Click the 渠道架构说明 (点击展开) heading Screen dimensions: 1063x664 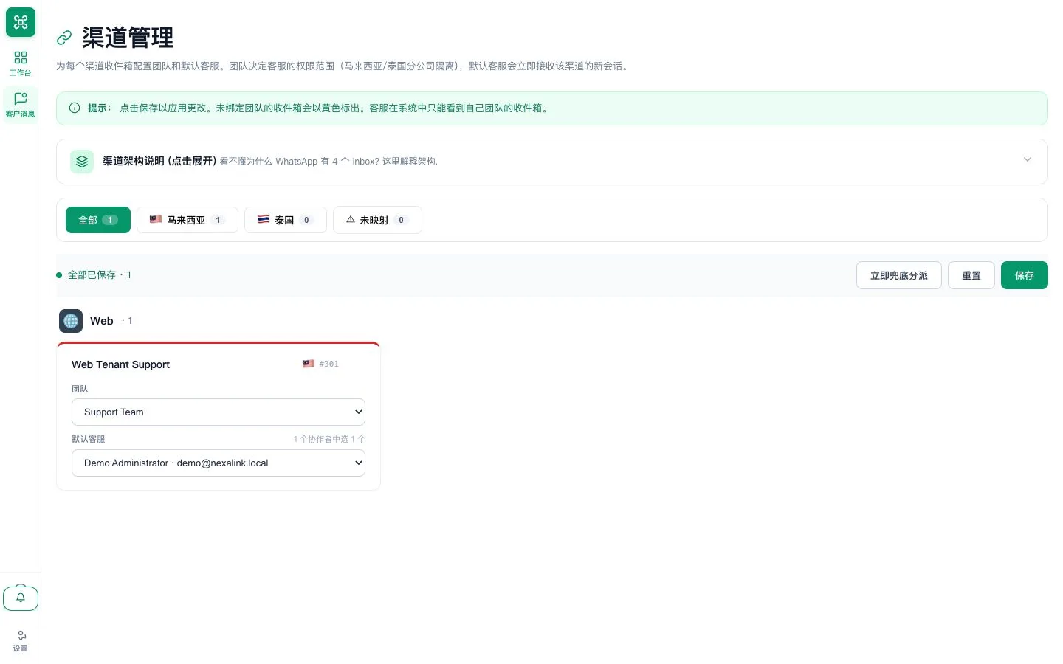(159, 161)
